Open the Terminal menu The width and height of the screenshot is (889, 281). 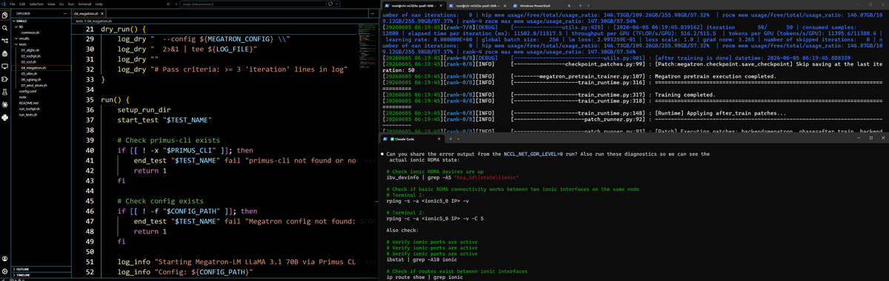tap(84, 4)
